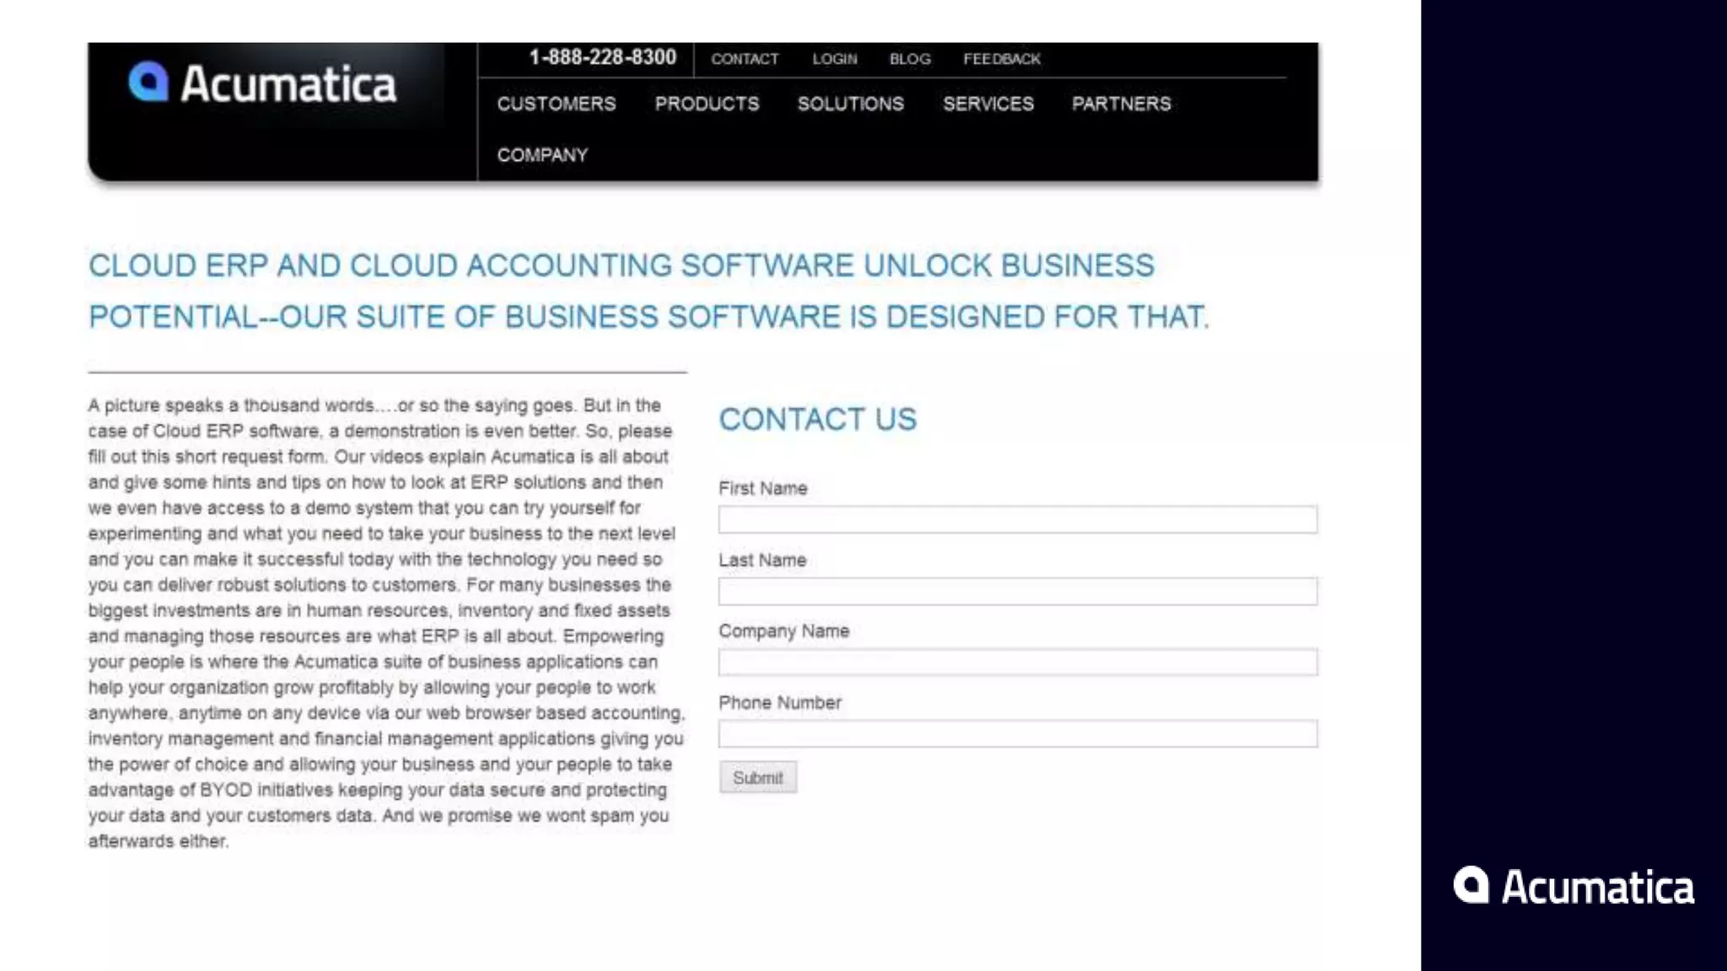Open the Company menu item
Screen dimensions: 1727x971
(x=542, y=155)
